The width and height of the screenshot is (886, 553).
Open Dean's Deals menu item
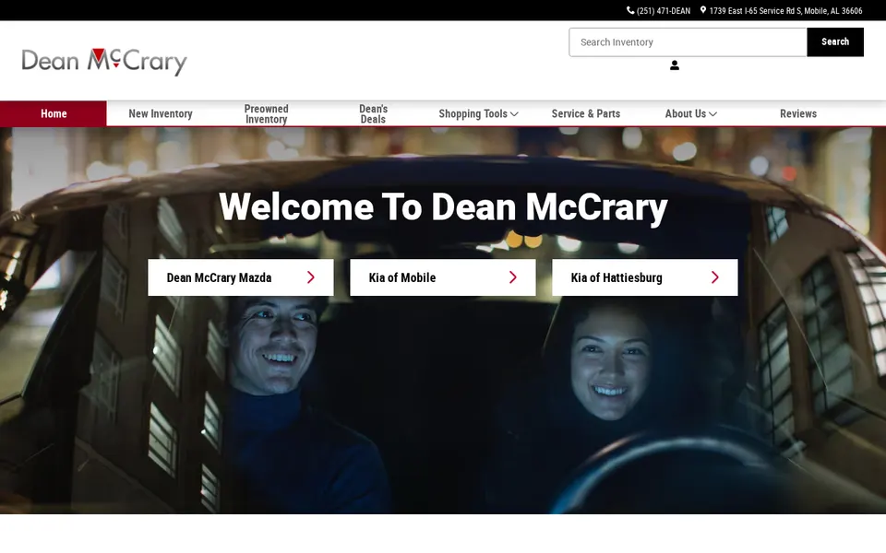[374, 113]
